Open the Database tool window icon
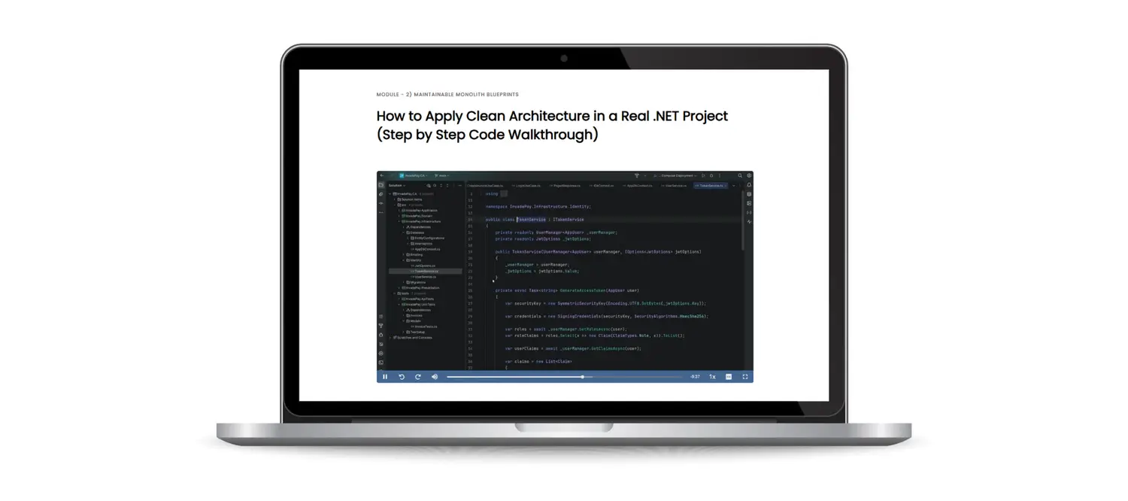 tap(749, 194)
